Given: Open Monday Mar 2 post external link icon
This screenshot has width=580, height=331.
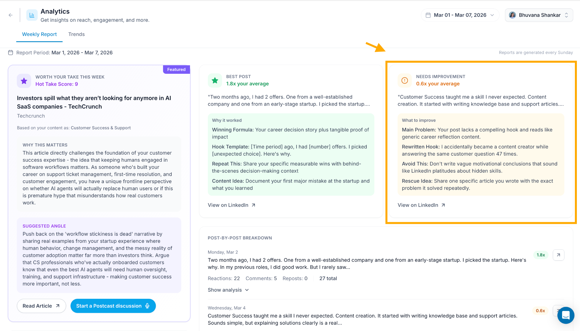Looking at the screenshot, I should pyautogui.click(x=558, y=255).
